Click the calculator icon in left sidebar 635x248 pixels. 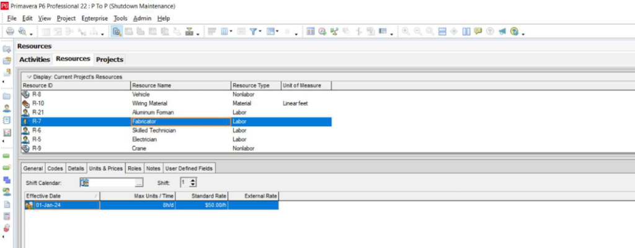pyautogui.click(x=7, y=216)
